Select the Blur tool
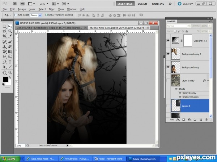This screenshot has height=162, width=217. pos(5,57)
